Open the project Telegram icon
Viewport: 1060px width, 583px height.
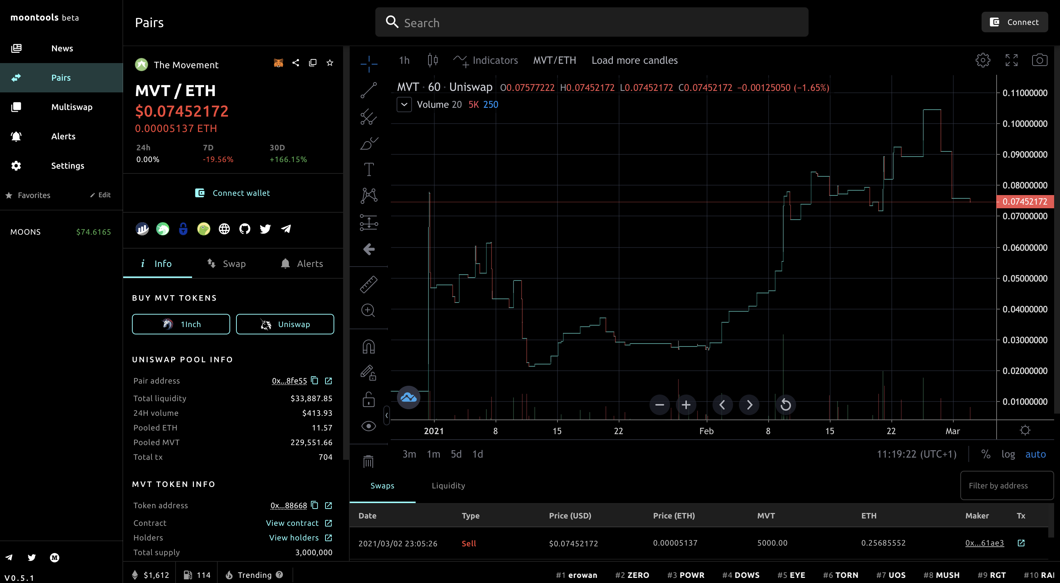coord(286,228)
